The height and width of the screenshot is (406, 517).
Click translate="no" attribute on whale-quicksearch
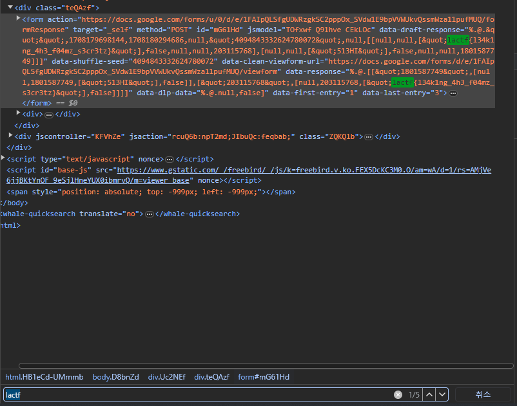coord(109,214)
